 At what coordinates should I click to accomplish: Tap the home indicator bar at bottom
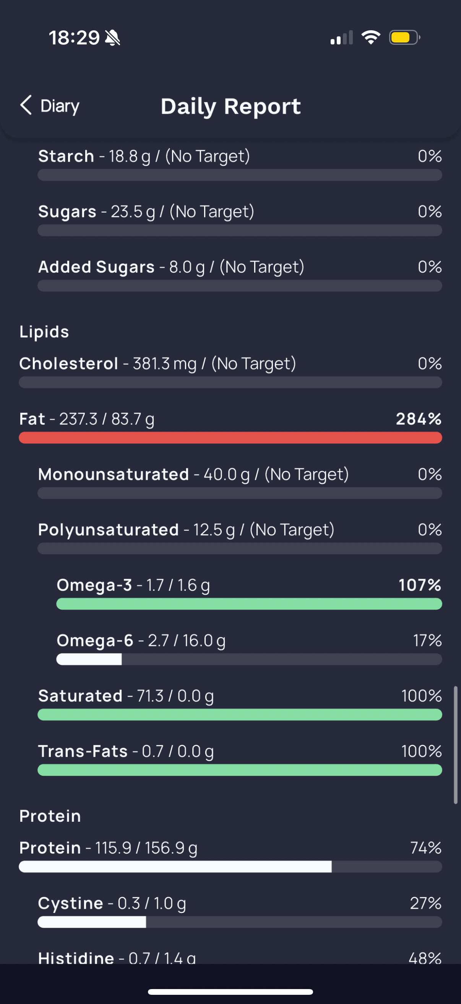click(230, 991)
